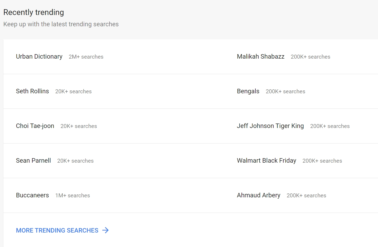Click the Recently trending heading
Image resolution: width=378 pixels, height=247 pixels.
coord(34,12)
